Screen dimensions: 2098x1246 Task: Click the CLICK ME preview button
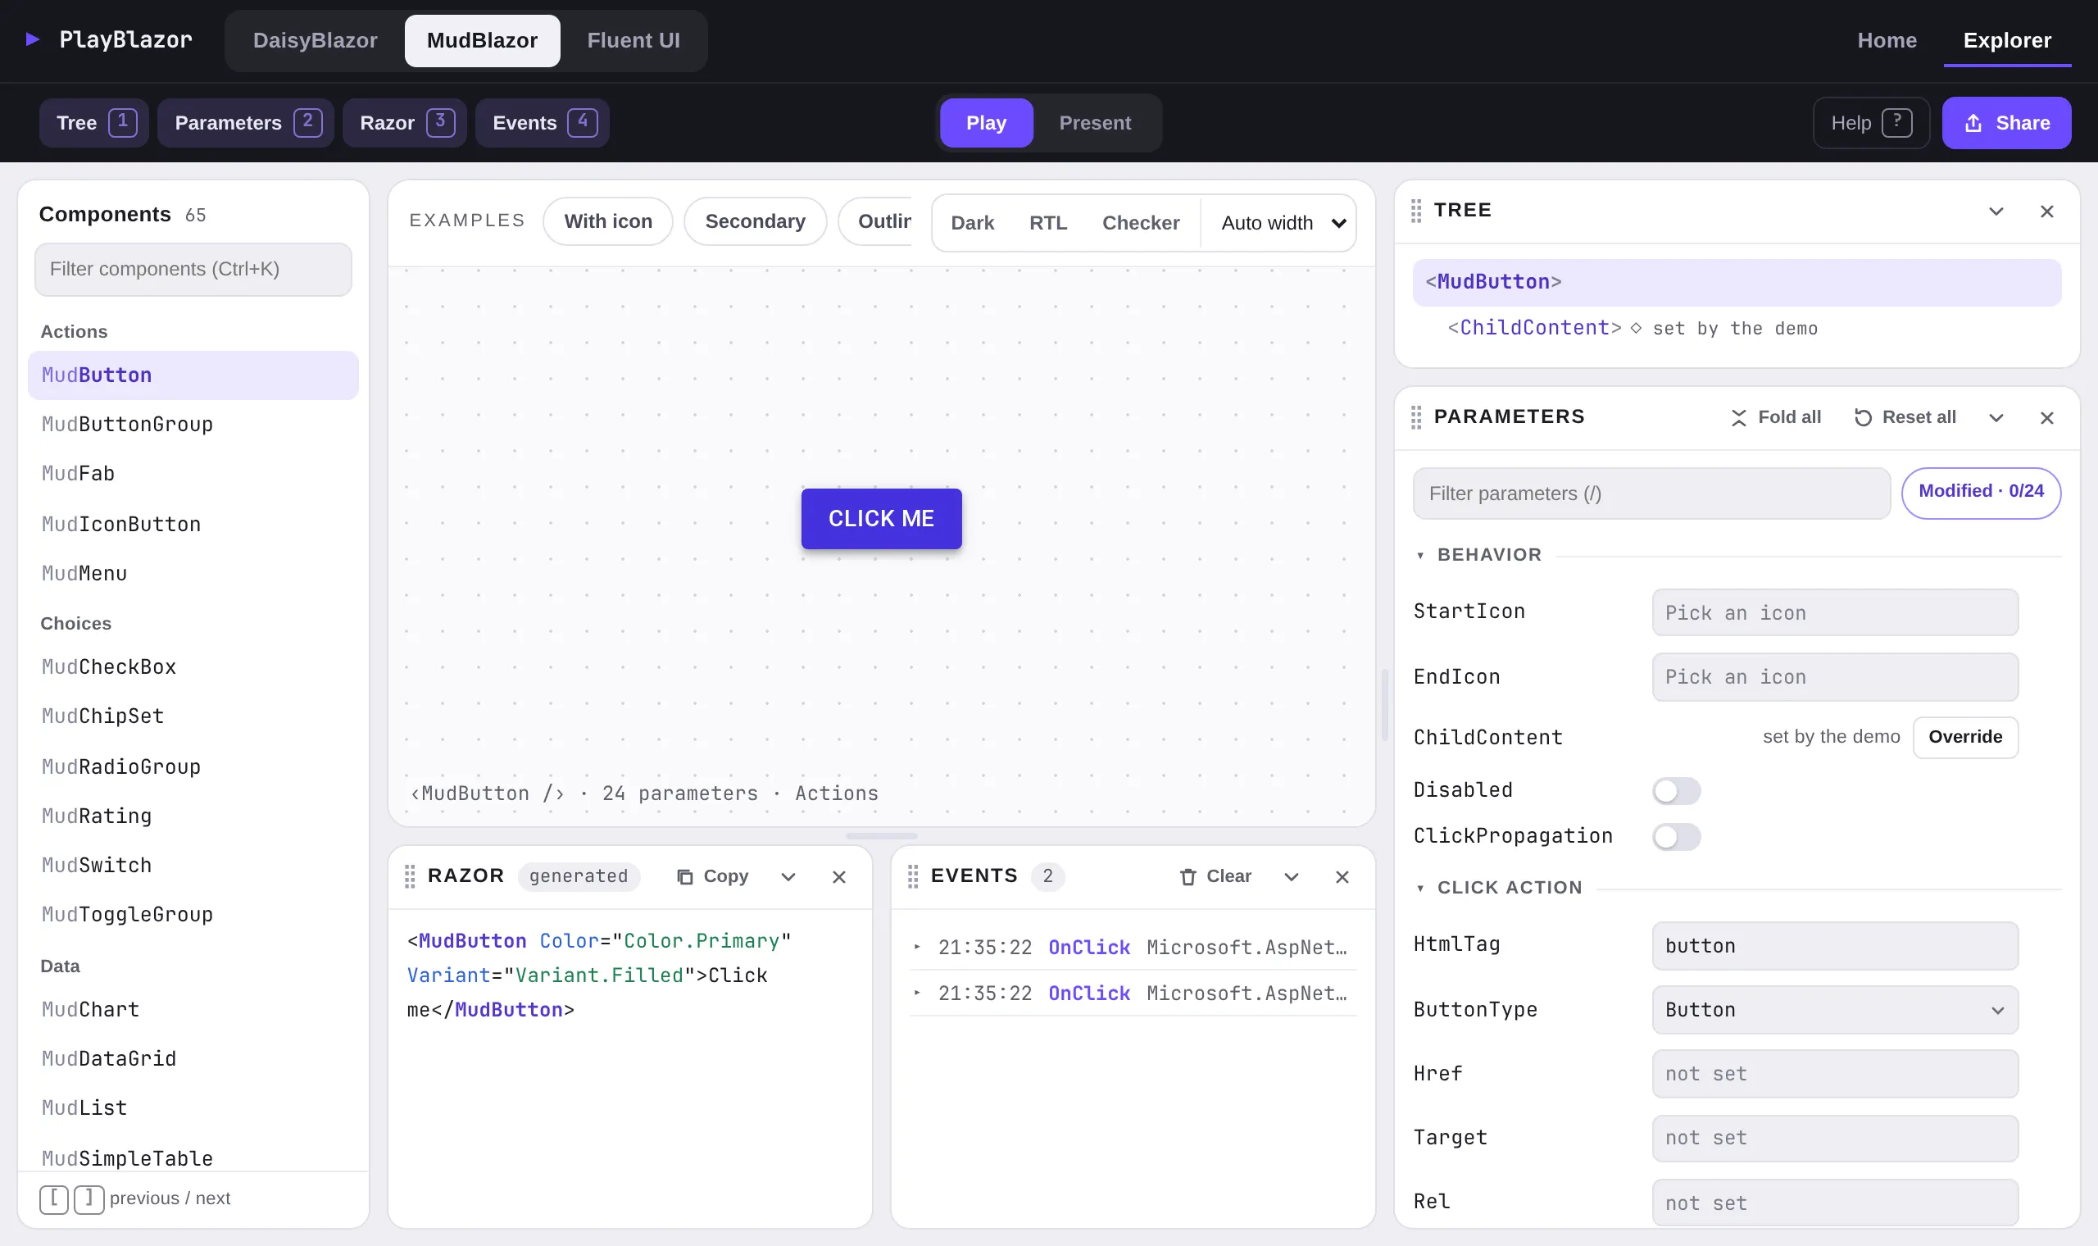881,519
